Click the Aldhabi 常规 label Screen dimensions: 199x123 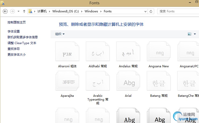tap(98, 66)
